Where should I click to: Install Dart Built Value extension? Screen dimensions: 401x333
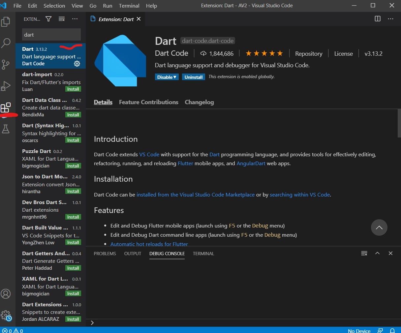pyautogui.click(x=73, y=242)
